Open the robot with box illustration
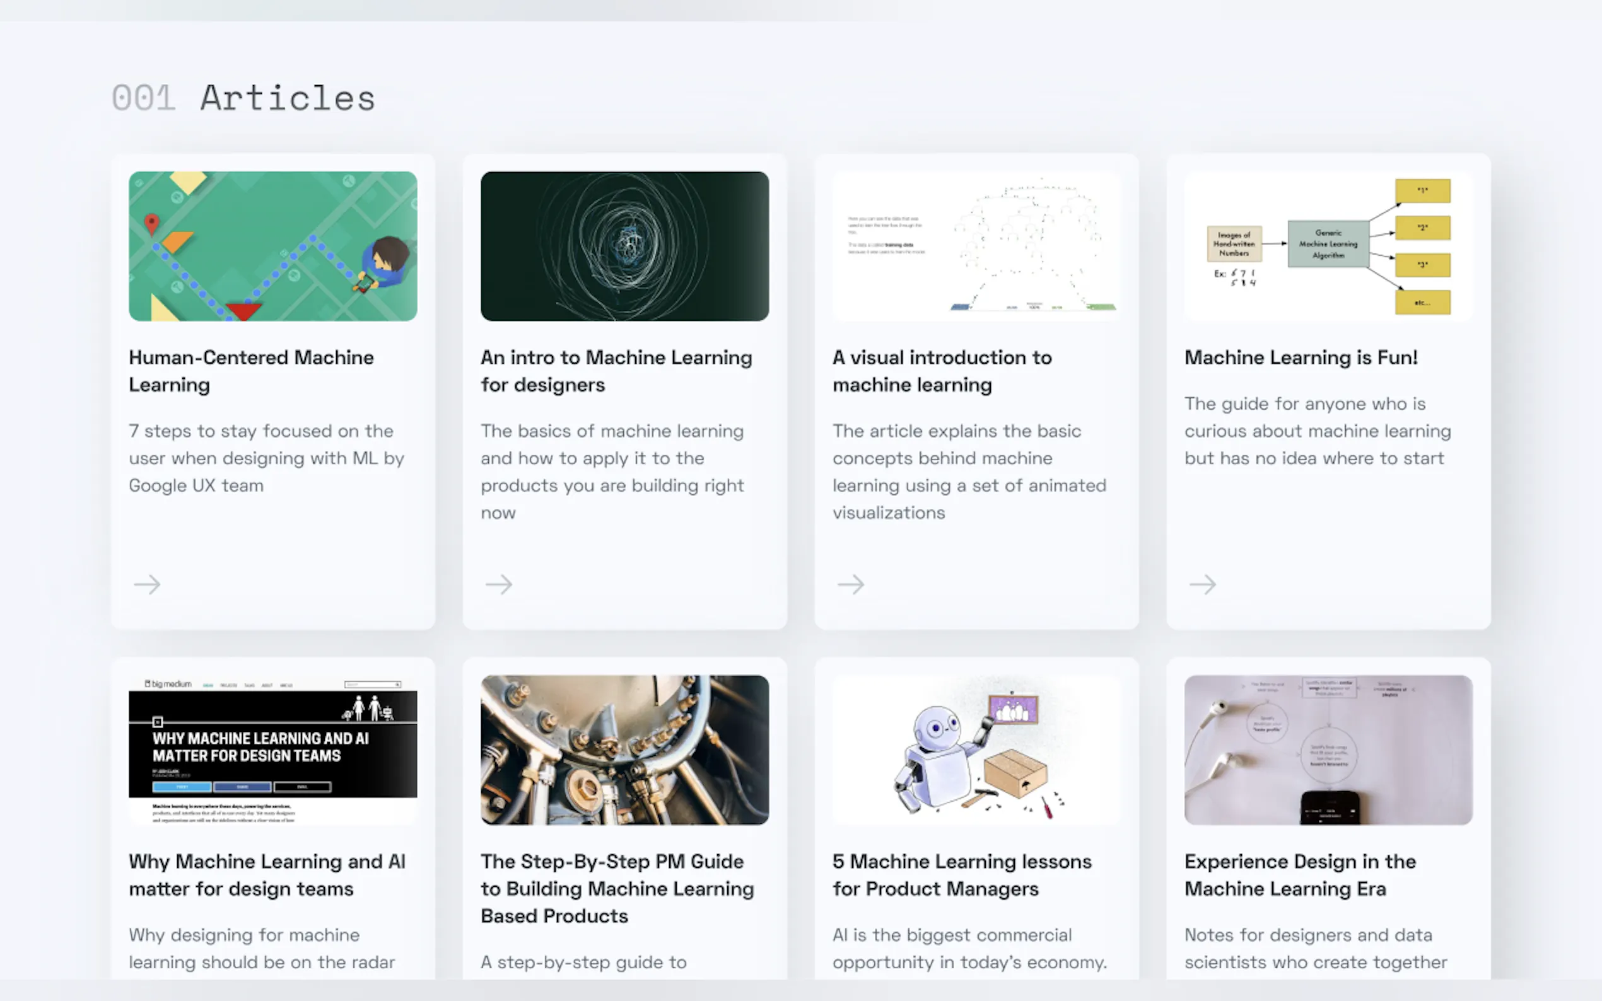This screenshot has width=1602, height=1001. (x=976, y=749)
